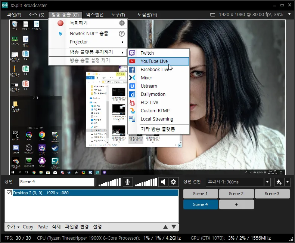Click 파일명 변경 to rename source

coord(77,227)
